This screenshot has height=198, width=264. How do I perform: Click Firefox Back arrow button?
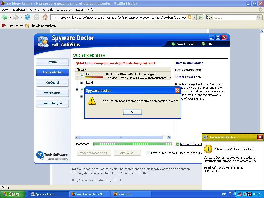click(x=5, y=17)
